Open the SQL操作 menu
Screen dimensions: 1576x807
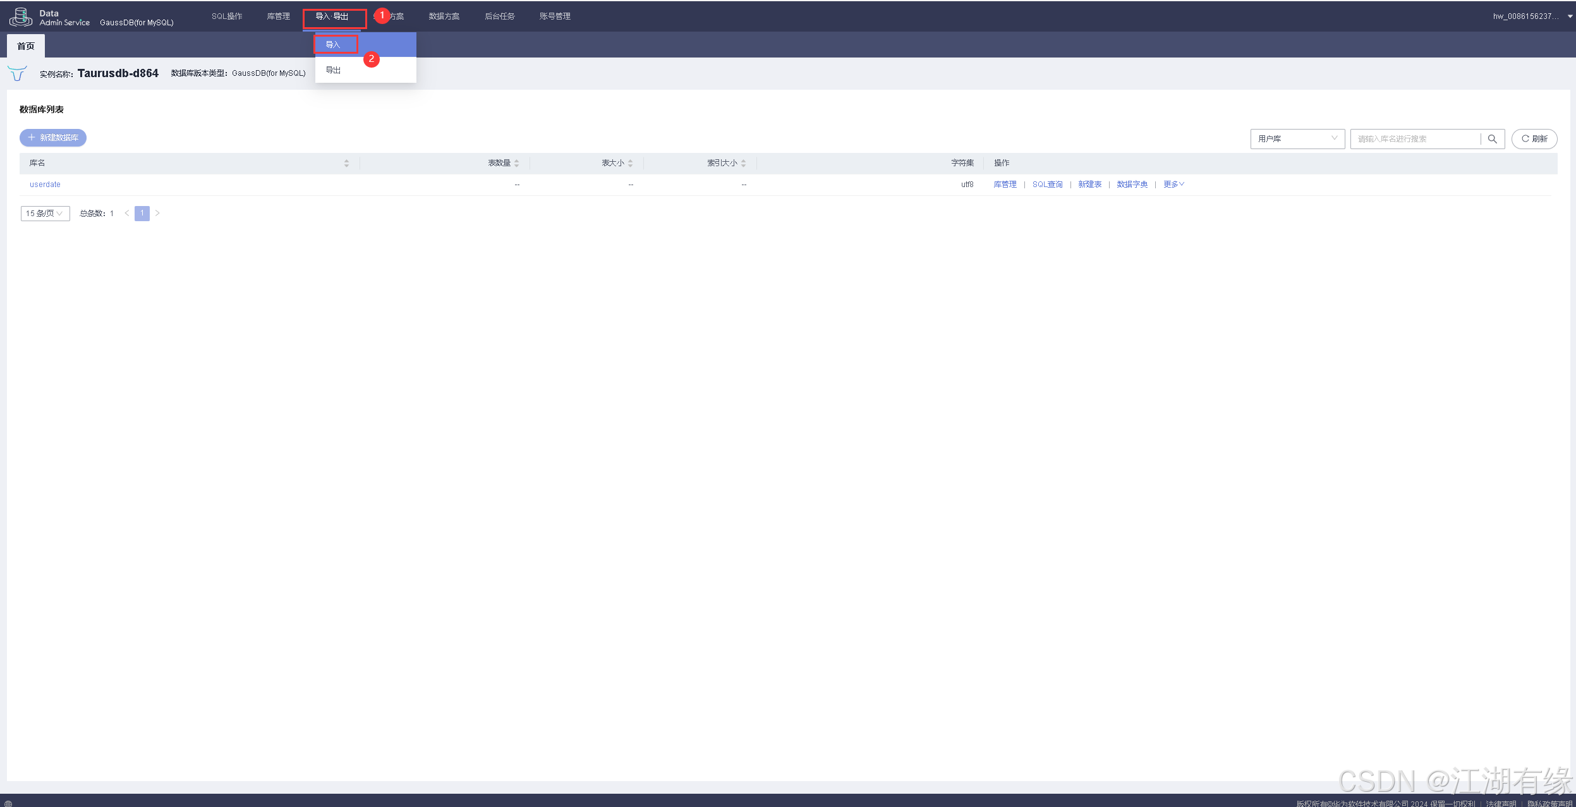point(227,16)
